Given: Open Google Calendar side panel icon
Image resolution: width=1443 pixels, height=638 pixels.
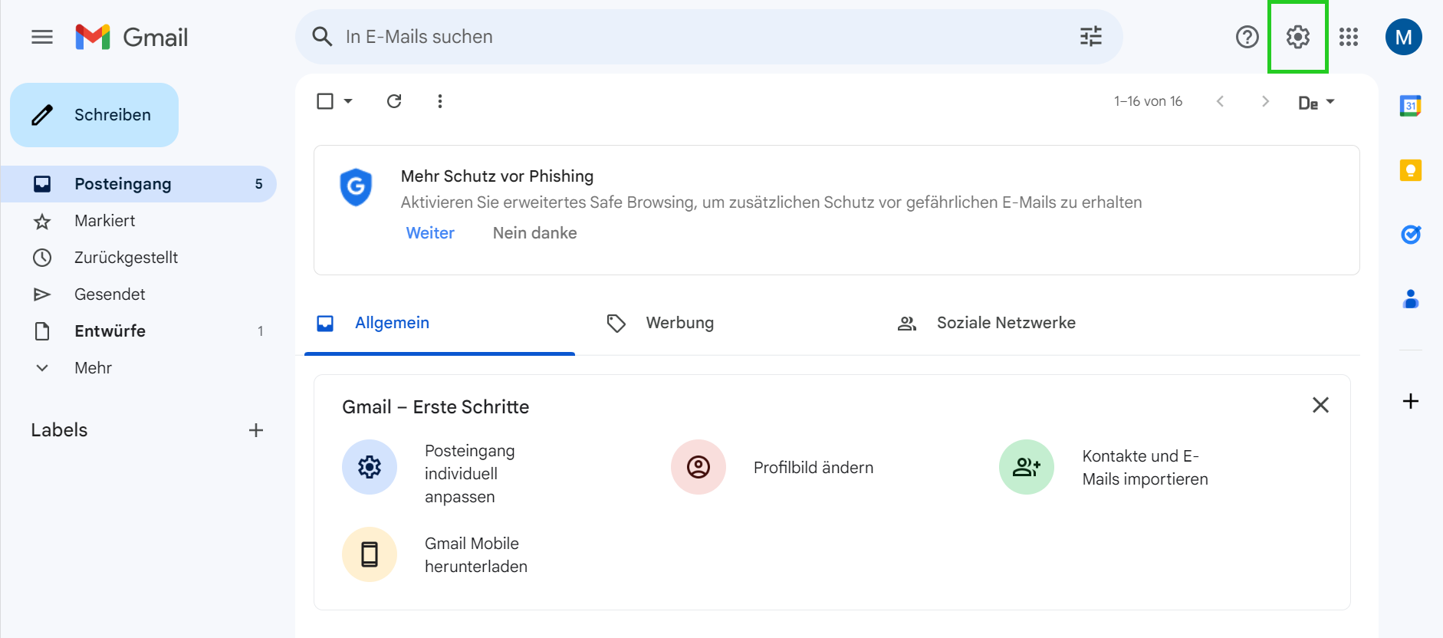Looking at the screenshot, I should pyautogui.click(x=1411, y=106).
